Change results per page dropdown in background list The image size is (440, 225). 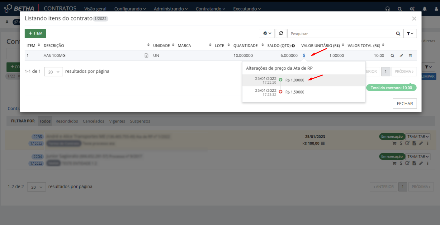coord(36,187)
